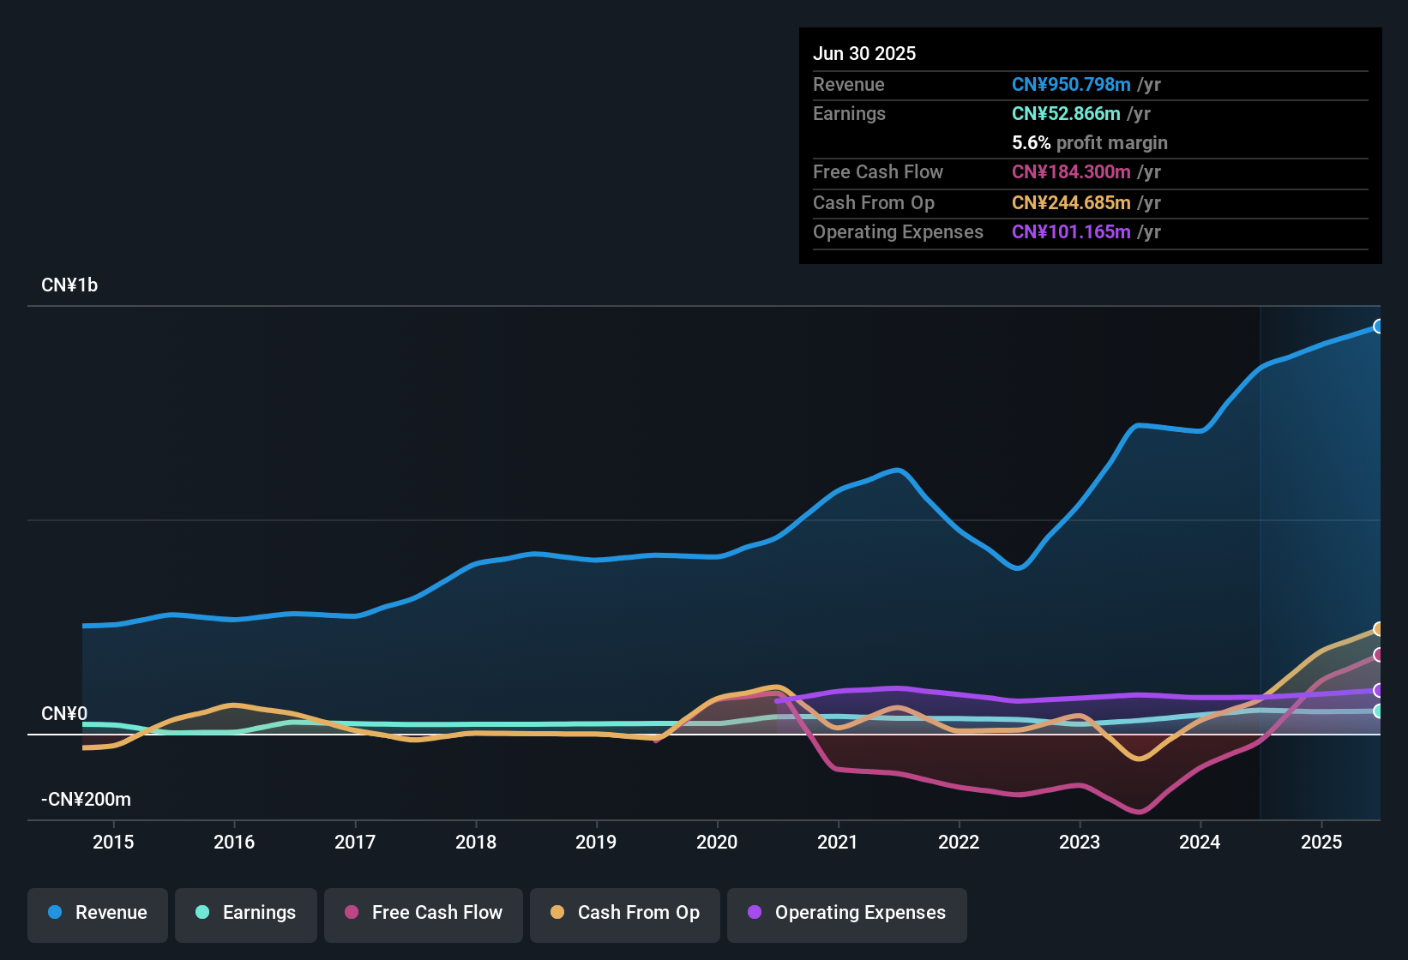1408x960 pixels.
Task: Click the CN¥1b y-axis label
Action: click(69, 285)
